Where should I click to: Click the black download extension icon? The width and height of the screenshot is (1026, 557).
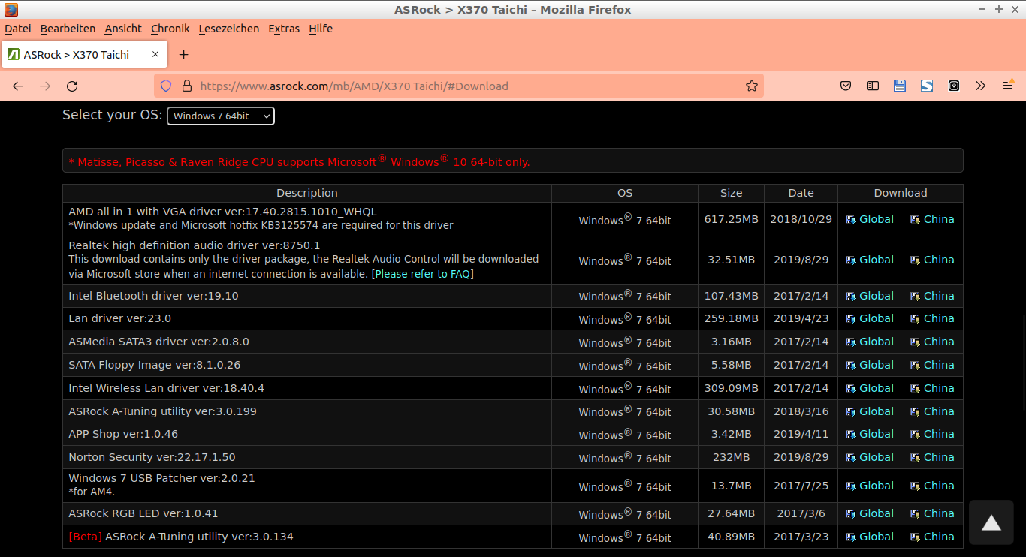(954, 86)
